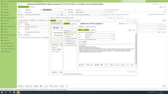The image size is (168, 94).
Task: Select the main section tab in template creation dialog
Action: click(81, 27)
